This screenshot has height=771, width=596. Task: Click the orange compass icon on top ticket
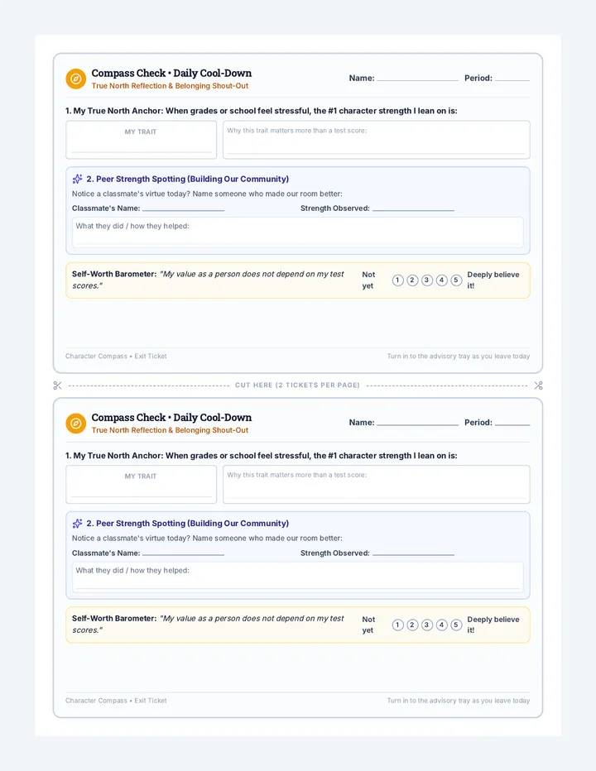point(76,79)
